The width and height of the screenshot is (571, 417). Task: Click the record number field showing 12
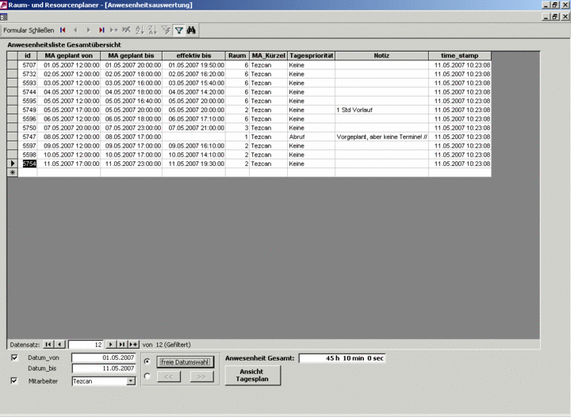coord(86,345)
